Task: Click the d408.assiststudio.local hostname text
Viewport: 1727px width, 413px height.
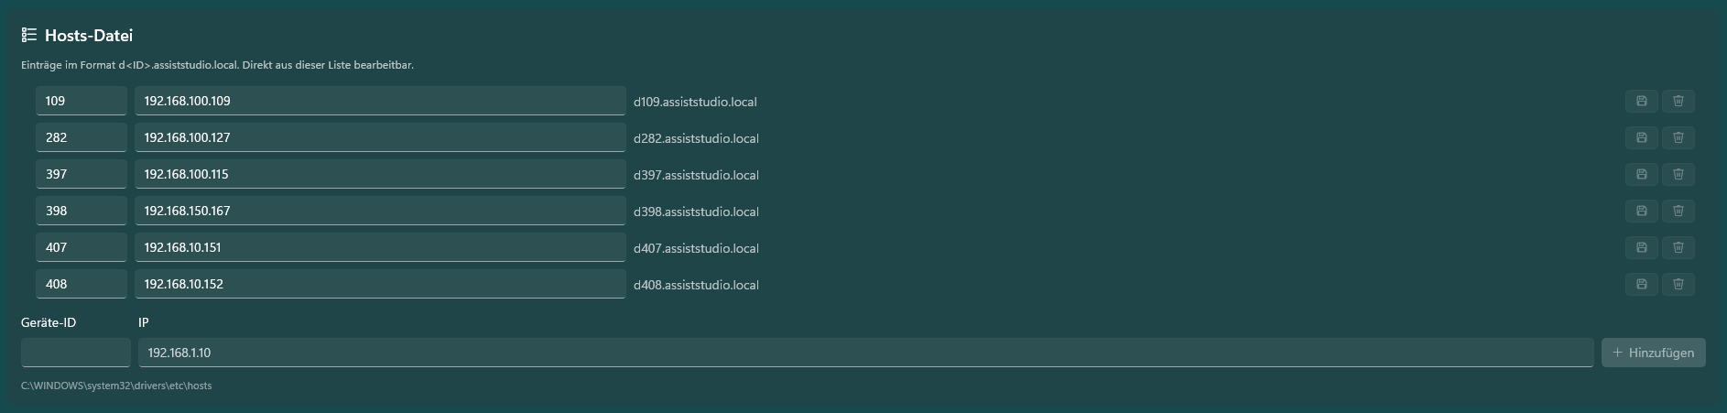Action: coord(696,285)
